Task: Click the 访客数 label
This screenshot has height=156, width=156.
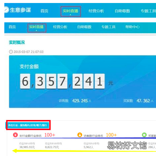Action: coord(64,101)
